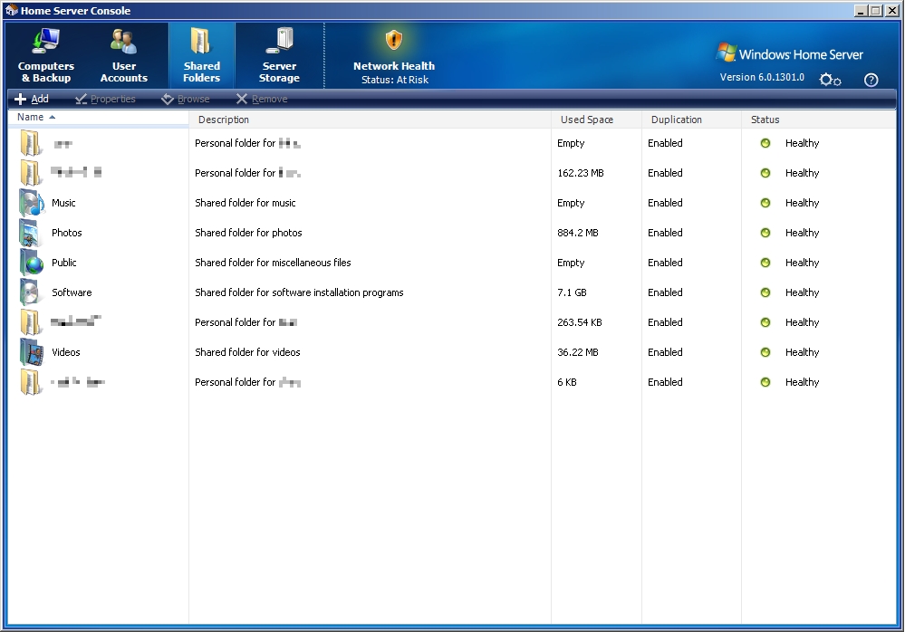The image size is (905, 632).
Task: Click the Status column header
Action: (x=765, y=120)
